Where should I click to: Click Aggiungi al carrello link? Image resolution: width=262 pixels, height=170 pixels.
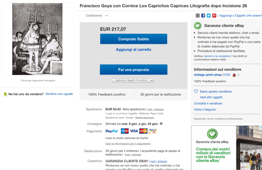pyautogui.click(x=133, y=50)
